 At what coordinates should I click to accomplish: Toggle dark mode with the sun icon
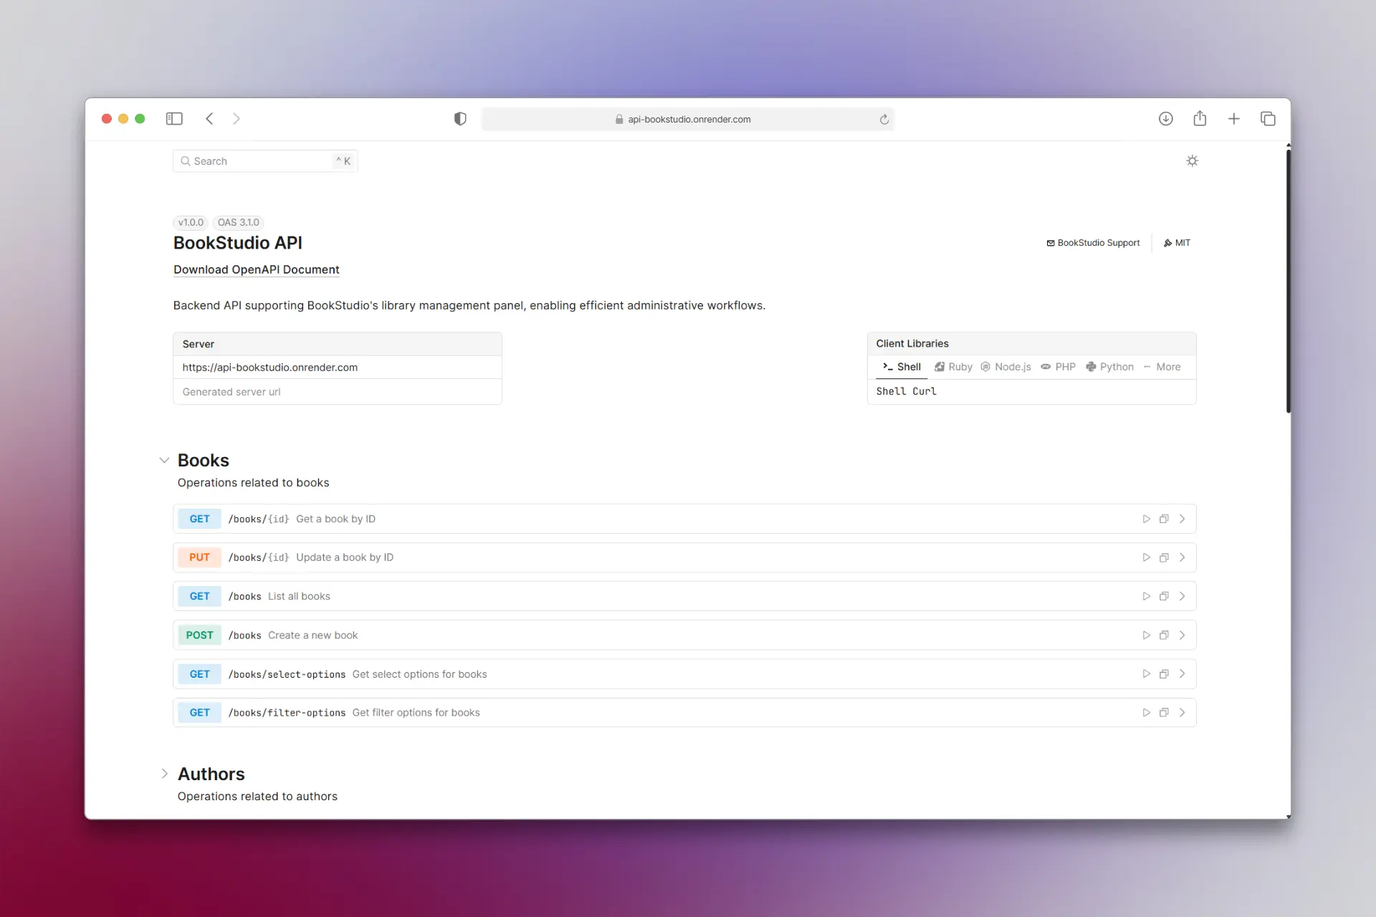[x=1192, y=160]
